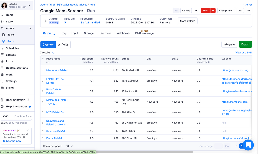Open Schedules from the sidebar
This screenshot has width=258, height=154.
coord(13,48)
